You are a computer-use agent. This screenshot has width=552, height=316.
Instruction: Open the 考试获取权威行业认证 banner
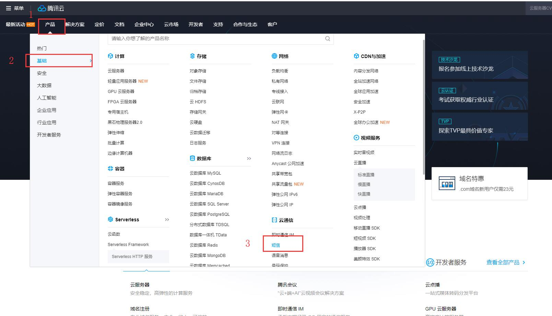480,96
